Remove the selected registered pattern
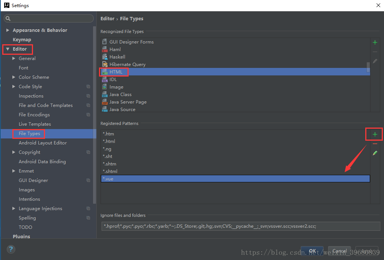 pos(375,144)
